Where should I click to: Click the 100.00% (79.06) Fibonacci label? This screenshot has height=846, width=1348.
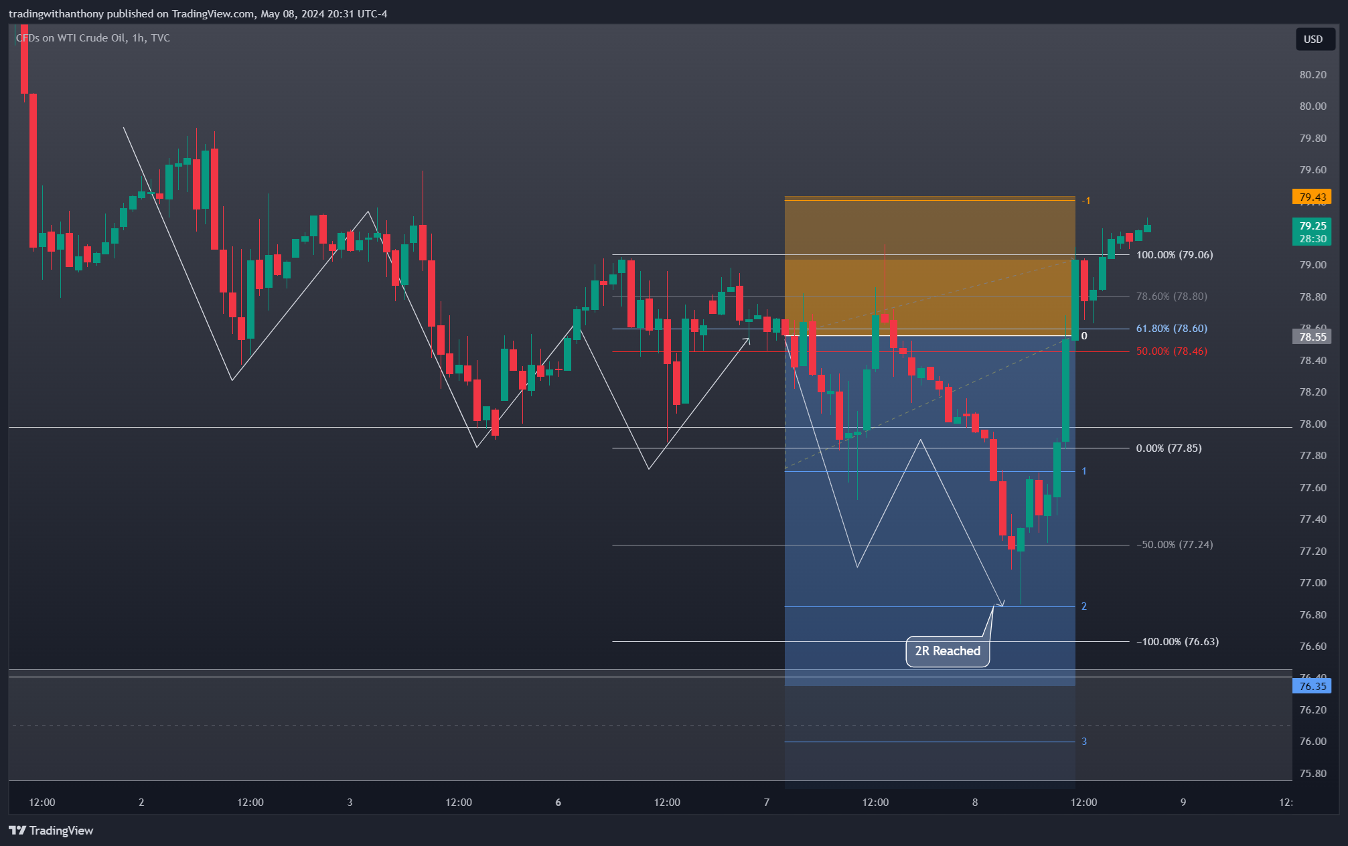(x=1175, y=255)
